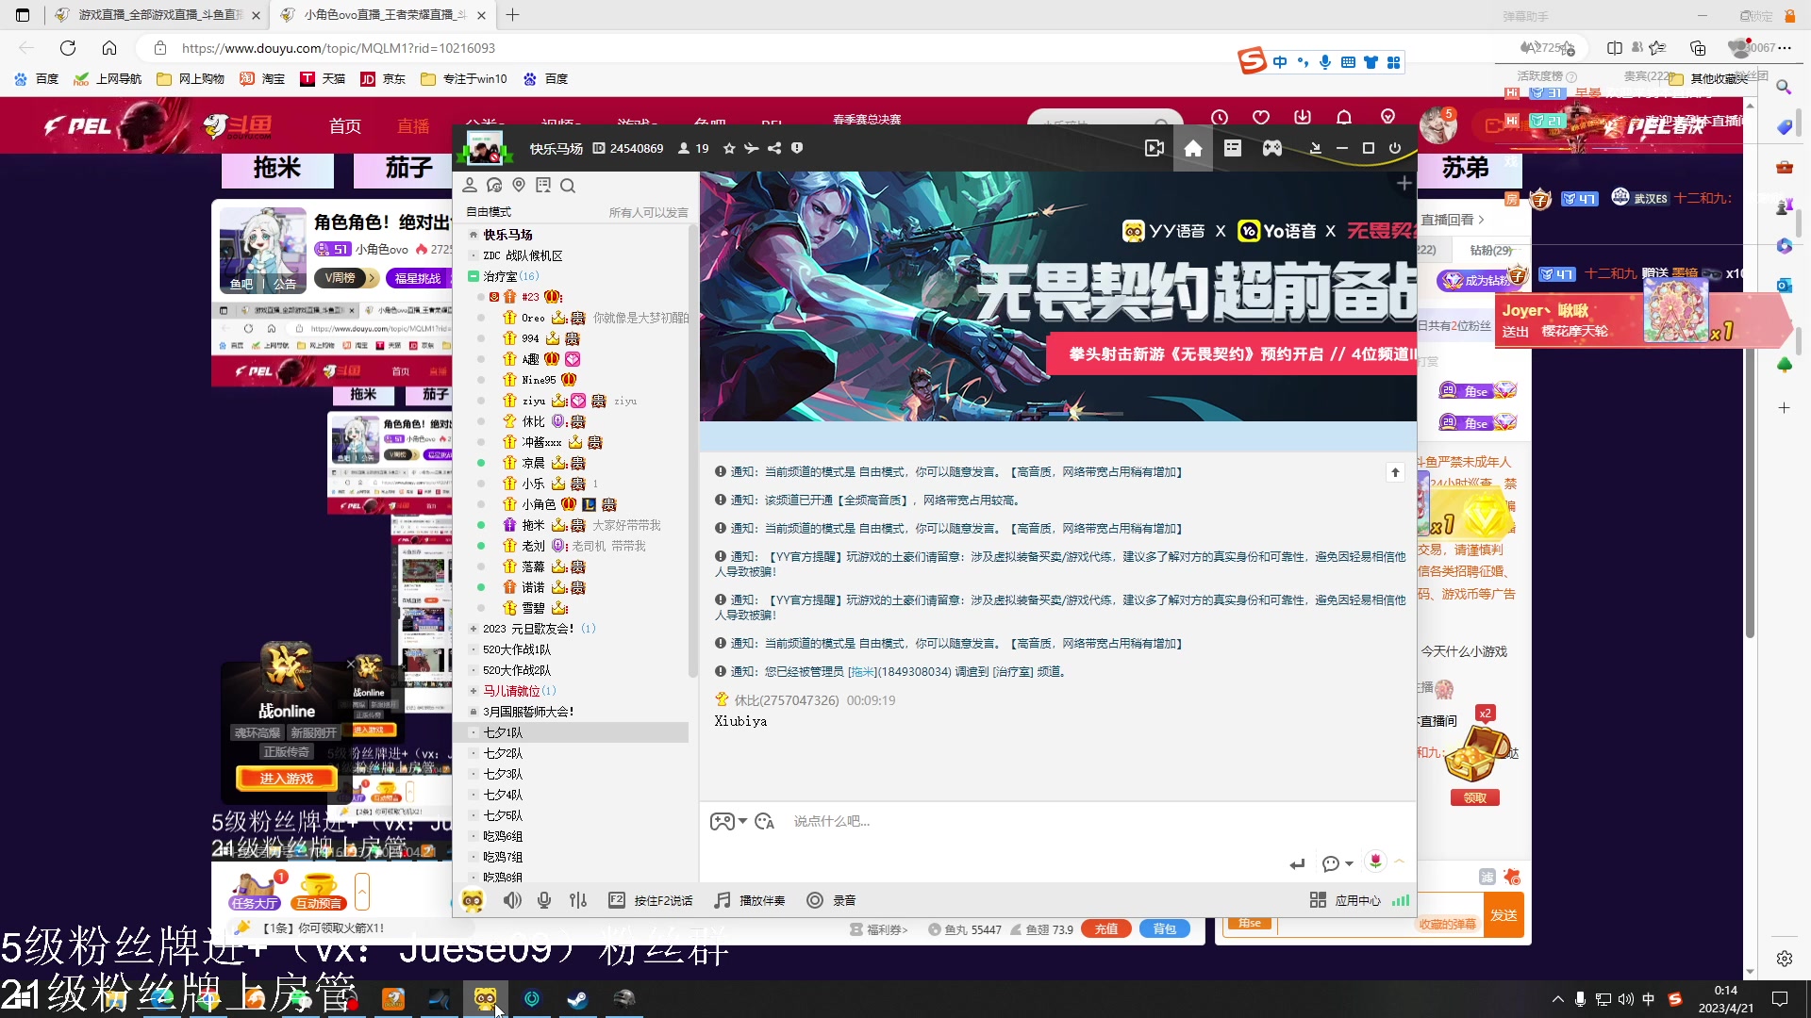Toggle the Sogou input 中 language mode
Viewport: 1811px width, 1018px height.
tap(1280, 62)
